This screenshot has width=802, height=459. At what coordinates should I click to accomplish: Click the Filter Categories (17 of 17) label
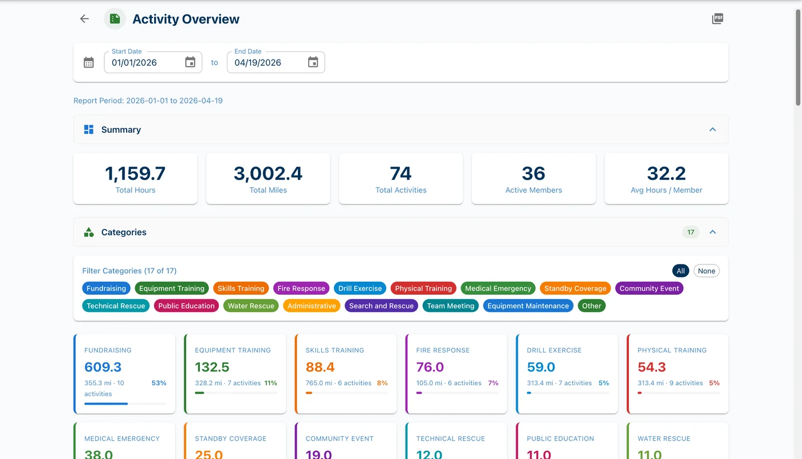pyautogui.click(x=129, y=271)
